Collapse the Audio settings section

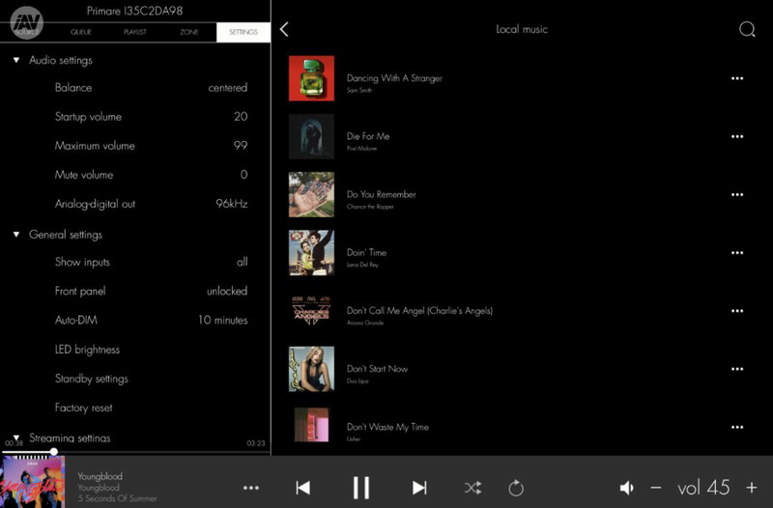coord(16,60)
